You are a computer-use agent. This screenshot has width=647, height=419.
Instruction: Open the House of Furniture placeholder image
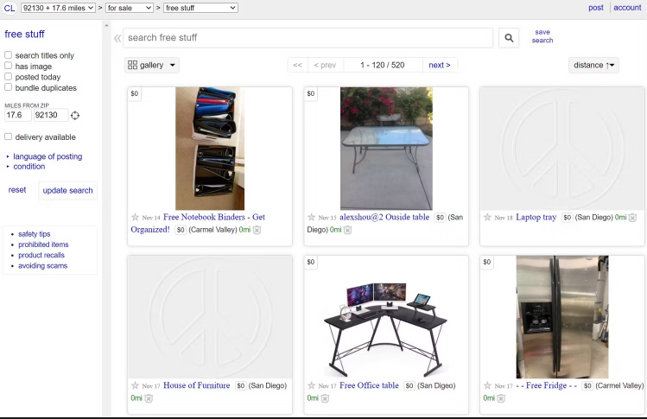pyautogui.click(x=210, y=317)
